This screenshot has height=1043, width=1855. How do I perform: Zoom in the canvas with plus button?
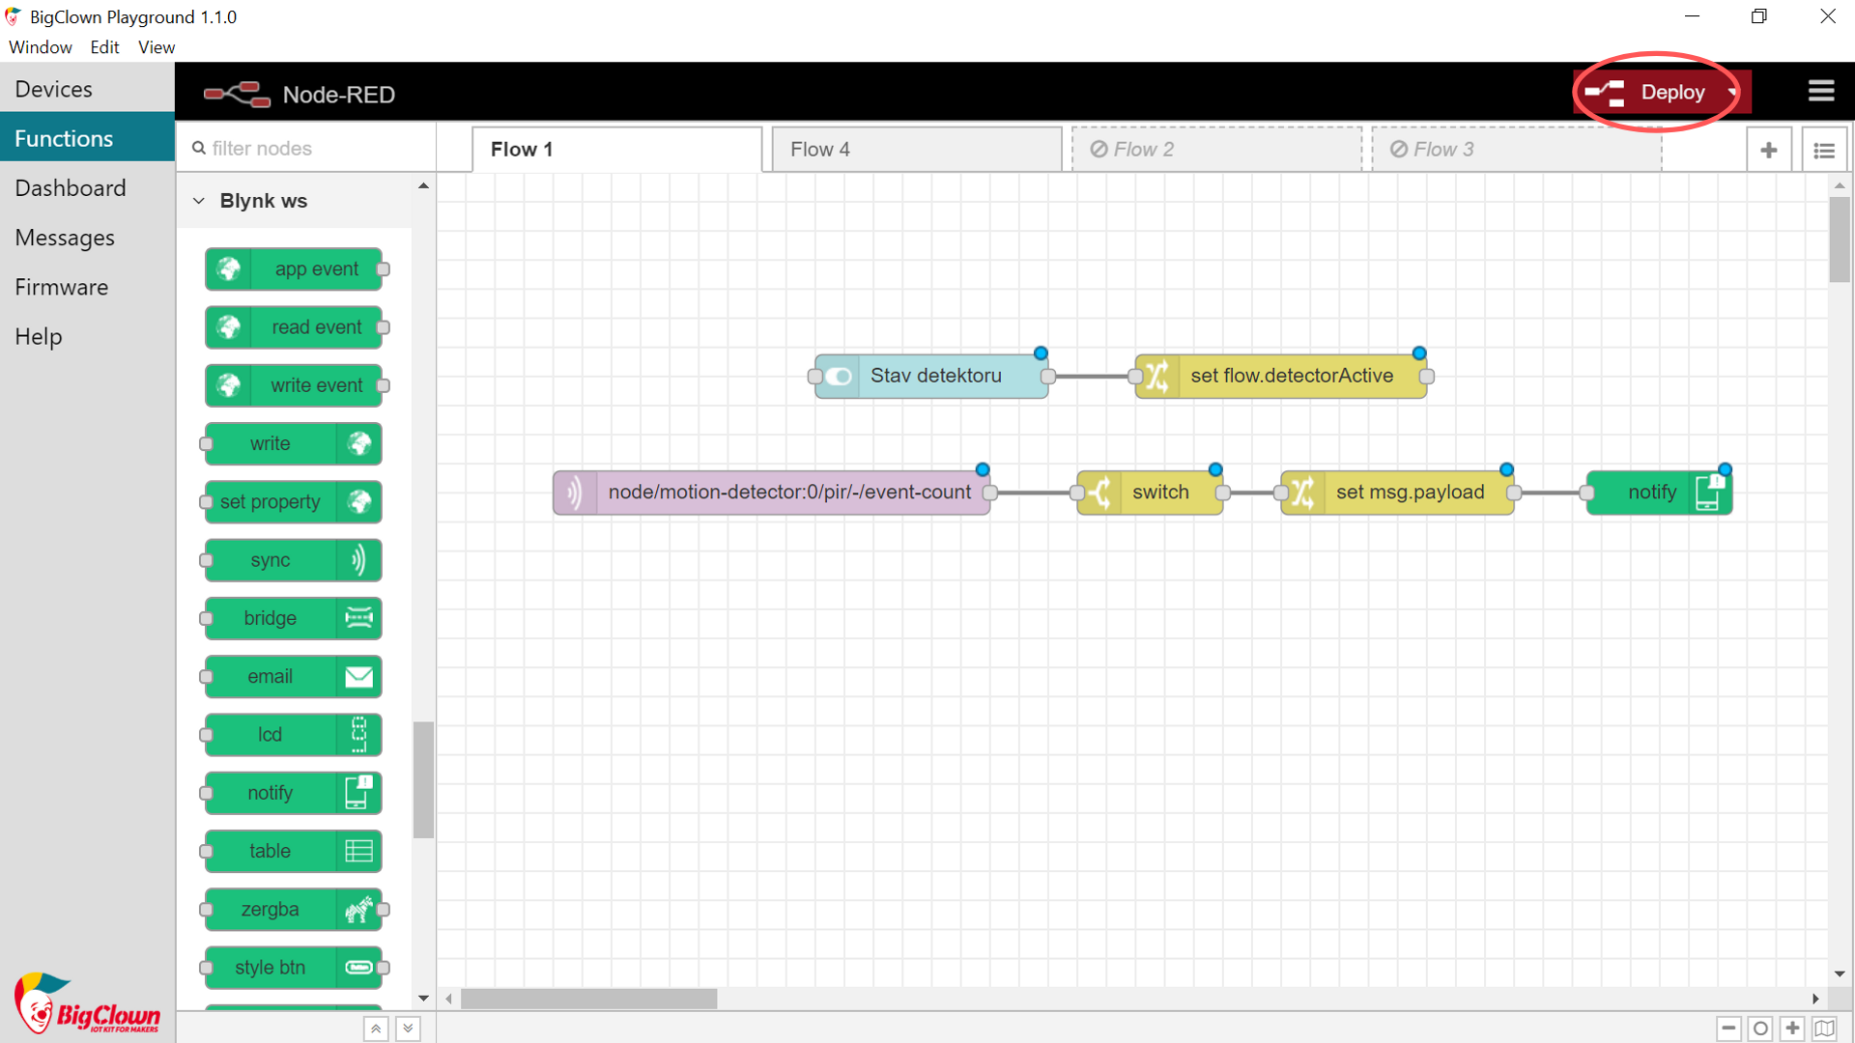[1792, 1029]
